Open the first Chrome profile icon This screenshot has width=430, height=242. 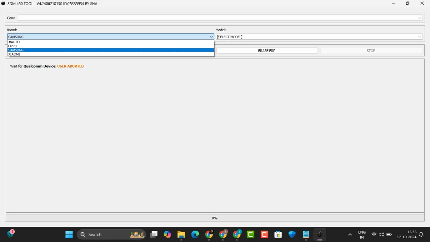click(x=209, y=234)
